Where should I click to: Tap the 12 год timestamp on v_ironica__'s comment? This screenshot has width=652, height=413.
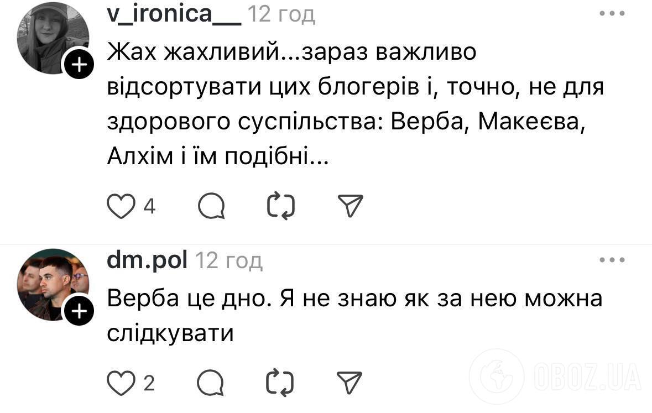(x=282, y=14)
